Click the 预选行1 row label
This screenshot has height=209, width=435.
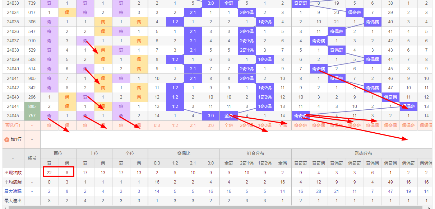13,125
